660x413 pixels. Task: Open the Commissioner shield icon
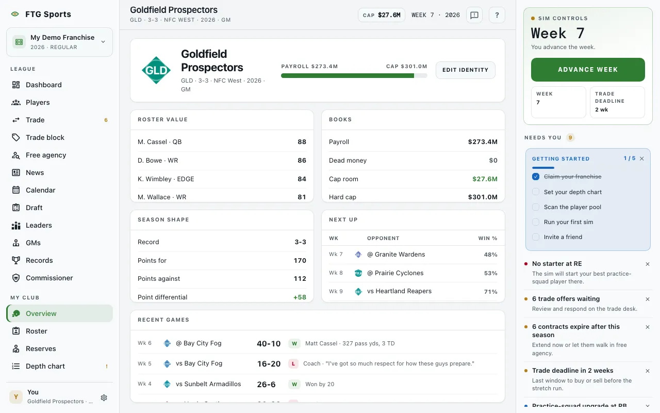[x=16, y=278]
